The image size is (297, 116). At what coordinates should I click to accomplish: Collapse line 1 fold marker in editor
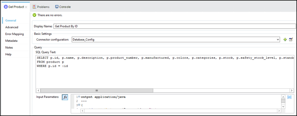point(79,97)
